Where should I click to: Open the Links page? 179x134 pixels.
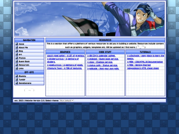pos(30,68)
